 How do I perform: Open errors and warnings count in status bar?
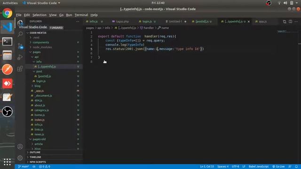coord(45,167)
